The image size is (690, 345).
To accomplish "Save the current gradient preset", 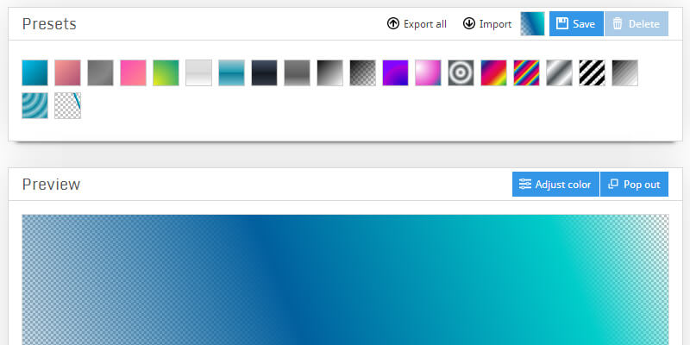I will 576,24.
